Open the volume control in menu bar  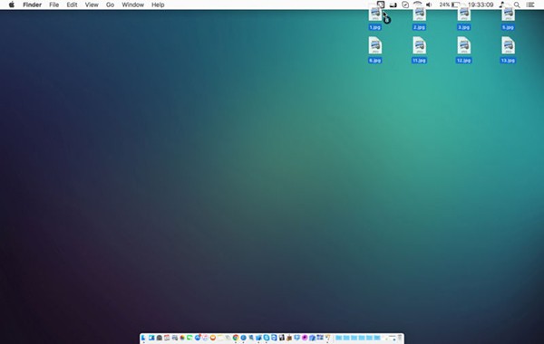click(429, 5)
